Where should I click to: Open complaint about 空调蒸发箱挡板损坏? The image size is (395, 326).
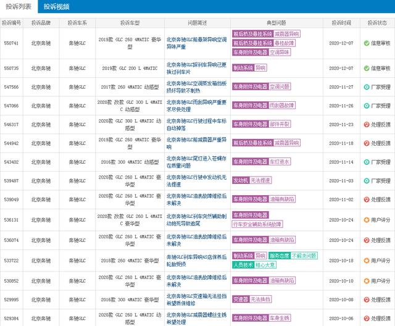pyautogui.click(x=196, y=87)
